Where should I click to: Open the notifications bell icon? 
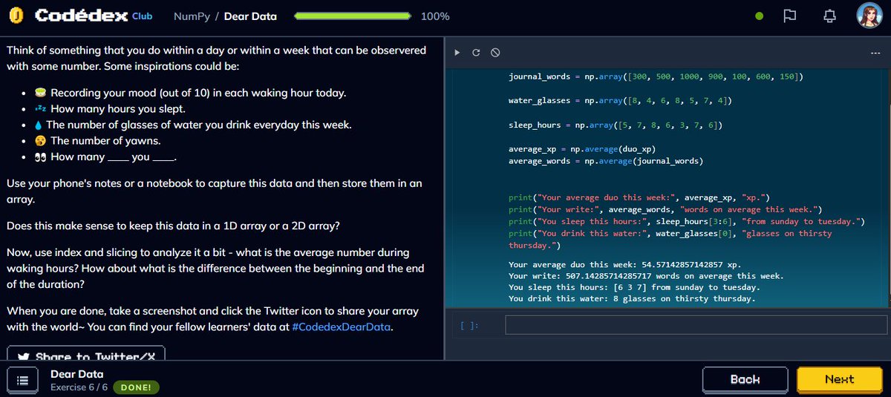pyautogui.click(x=830, y=16)
